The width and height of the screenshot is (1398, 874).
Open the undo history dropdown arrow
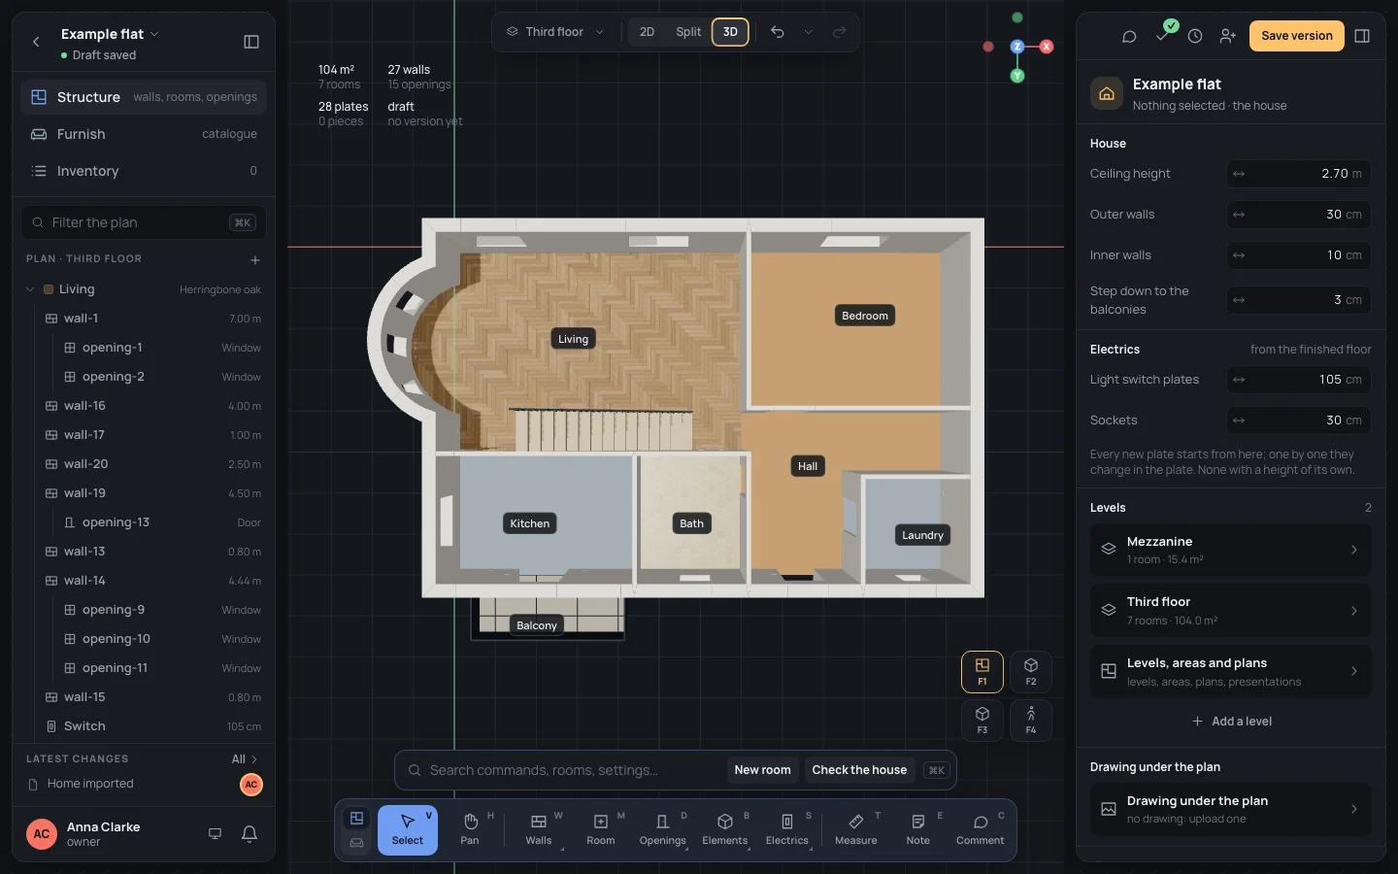[x=808, y=32]
